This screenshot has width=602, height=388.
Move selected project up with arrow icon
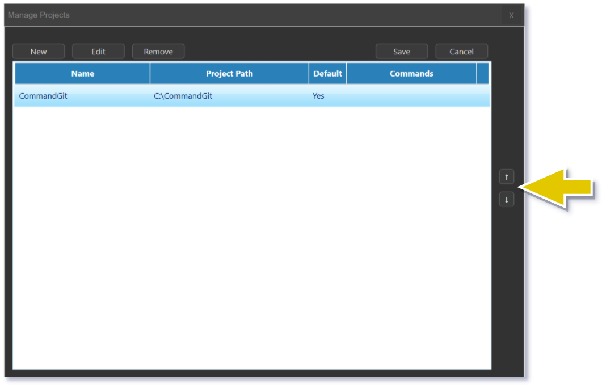507,177
